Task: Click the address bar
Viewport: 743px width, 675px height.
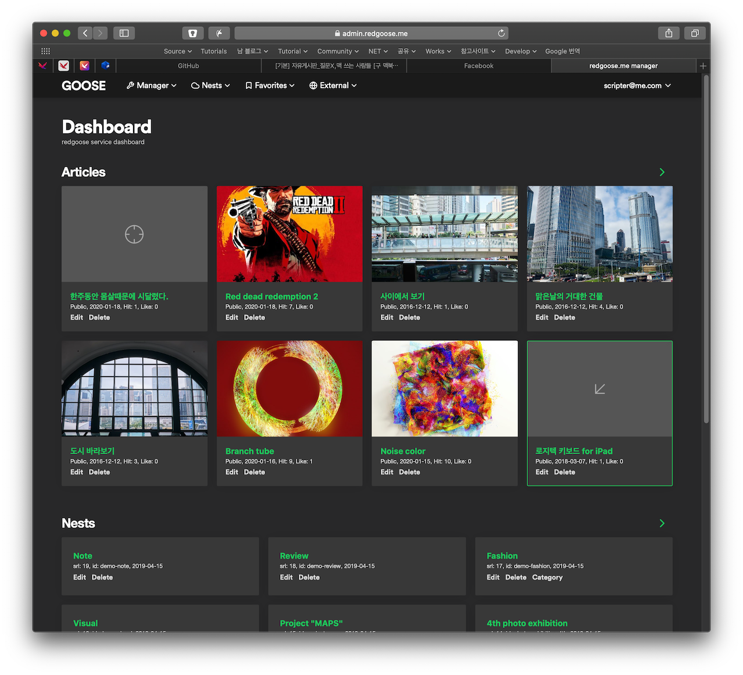Action: coord(371,33)
